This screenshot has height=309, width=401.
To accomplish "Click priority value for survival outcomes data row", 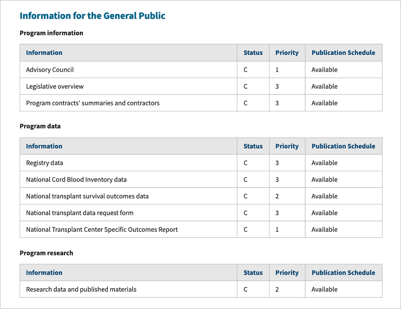I will pos(277,196).
